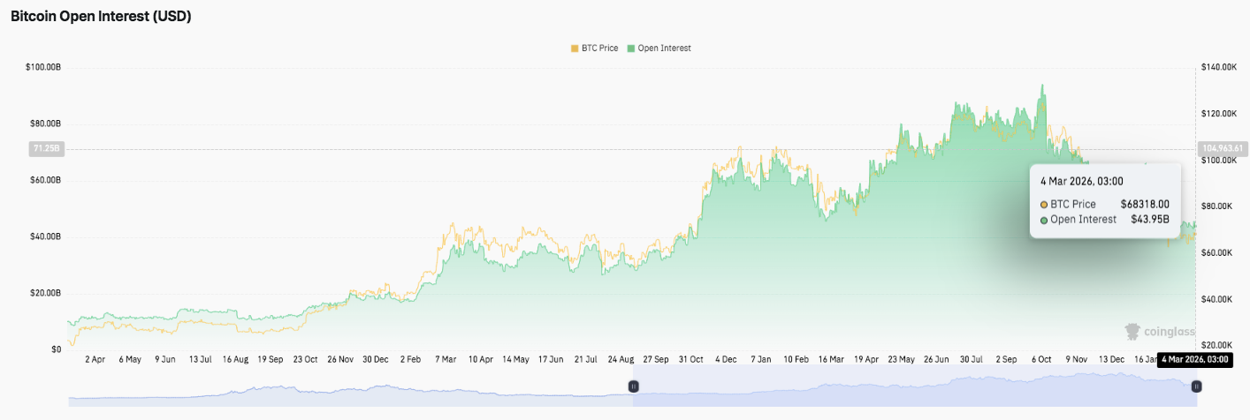Click the $140.00K right axis label
Image resolution: width=1250 pixels, height=420 pixels.
coord(1219,67)
